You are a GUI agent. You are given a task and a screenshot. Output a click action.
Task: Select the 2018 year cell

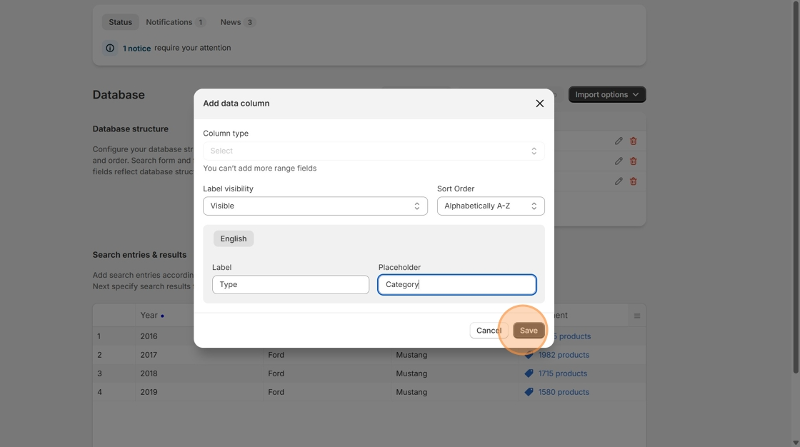pyautogui.click(x=199, y=373)
